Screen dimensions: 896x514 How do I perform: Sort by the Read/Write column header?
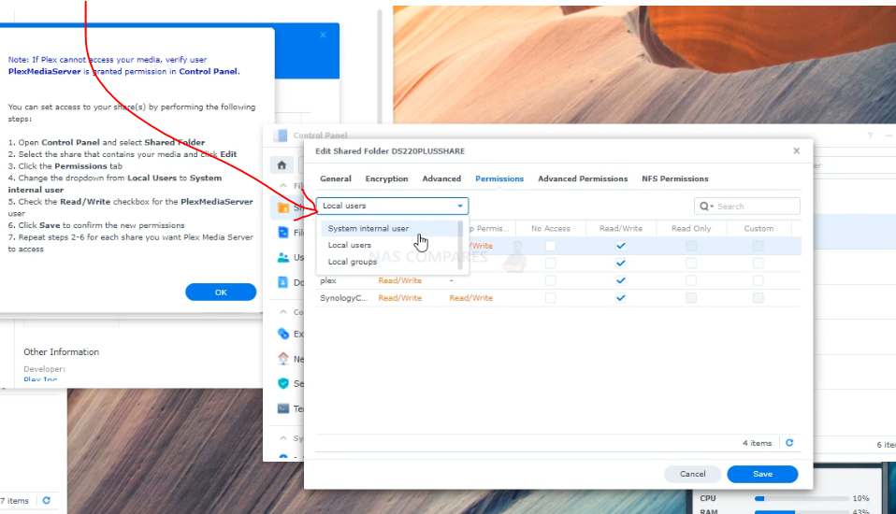pos(621,228)
